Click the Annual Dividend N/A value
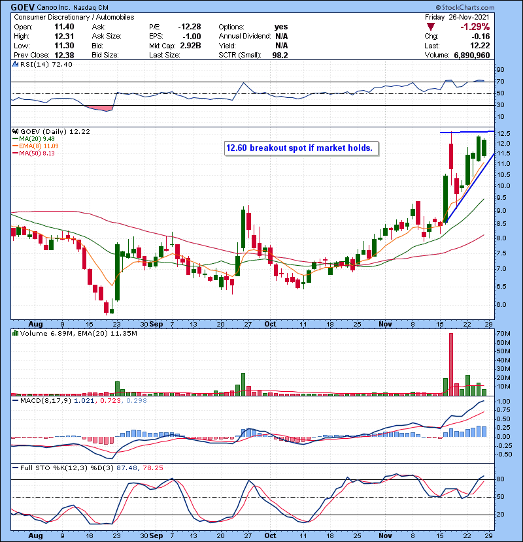 (282, 37)
